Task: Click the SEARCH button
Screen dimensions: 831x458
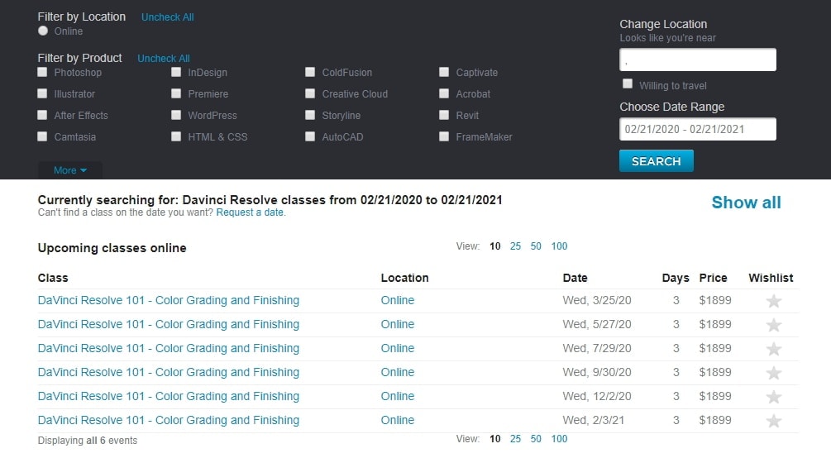Action: tap(656, 161)
